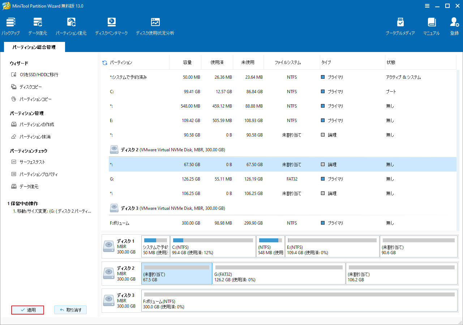Undo changes with 取り消す button
The width and height of the screenshot is (463, 325).
[70, 310]
